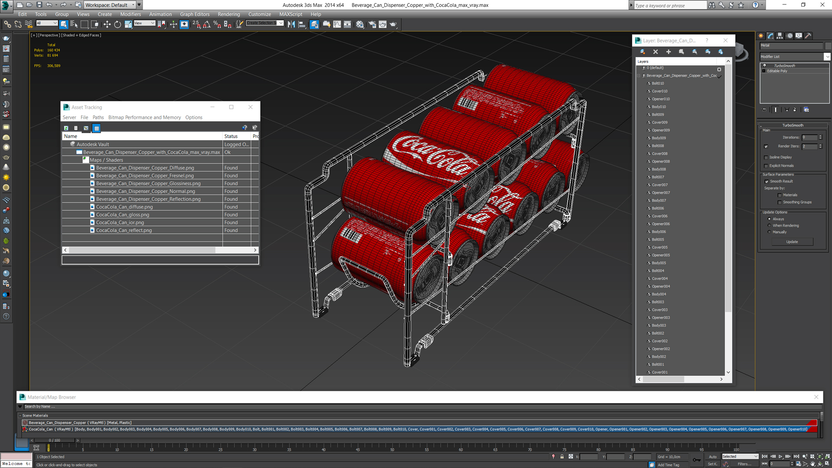Image resolution: width=832 pixels, height=468 pixels.
Task: Enable Smoothing Groups checkbox
Action: 780,202
